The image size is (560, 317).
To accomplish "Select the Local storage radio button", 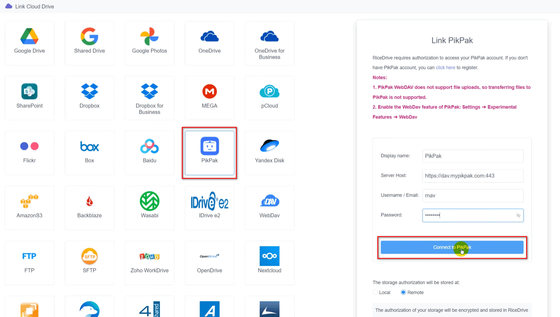I will tap(375, 292).
